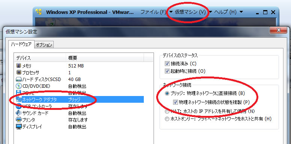The image size is (291, 144).
Task: Switch to the オプション tab
Action: tap(44, 45)
